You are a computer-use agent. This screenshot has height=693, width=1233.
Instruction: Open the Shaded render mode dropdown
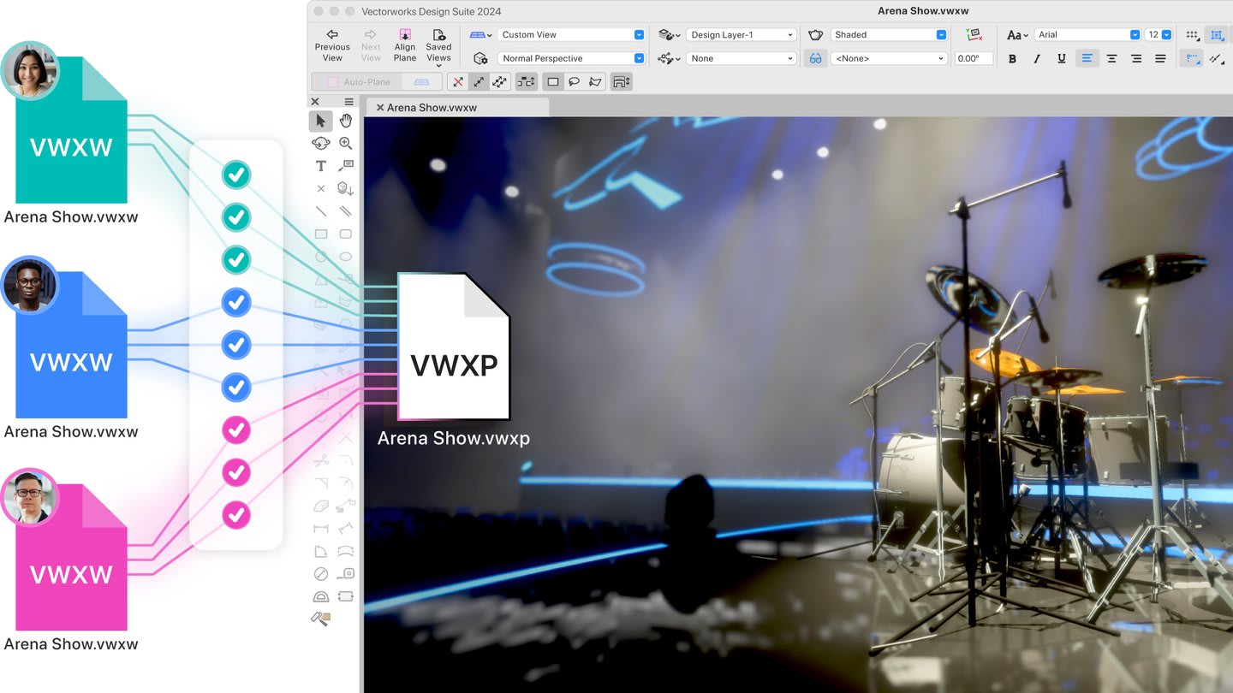pyautogui.click(x=889, y=35)
